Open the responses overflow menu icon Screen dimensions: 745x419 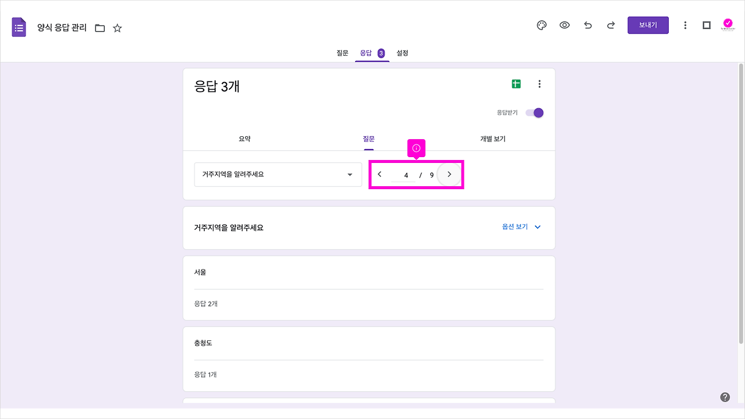[540, 83]
